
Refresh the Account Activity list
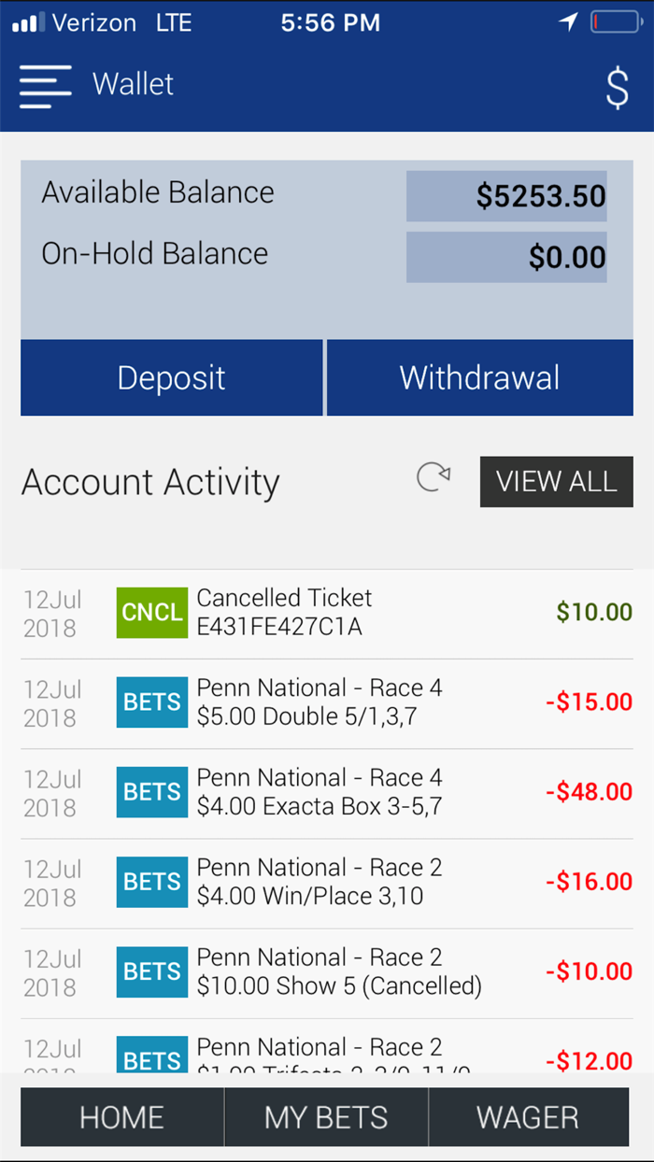434,478
